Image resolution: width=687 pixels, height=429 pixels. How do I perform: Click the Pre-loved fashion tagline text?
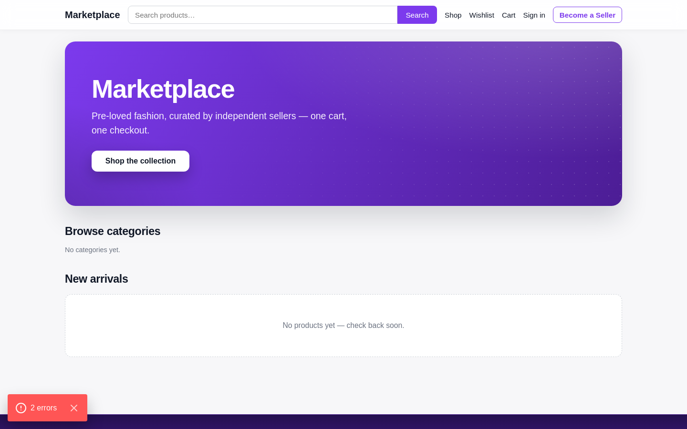219,123
